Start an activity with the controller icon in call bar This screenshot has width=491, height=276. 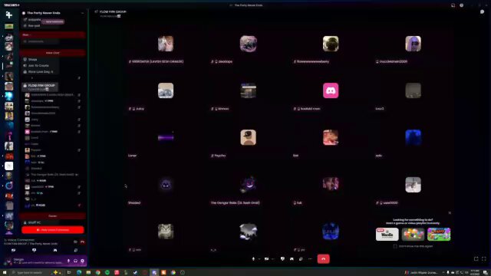(292, 259)
